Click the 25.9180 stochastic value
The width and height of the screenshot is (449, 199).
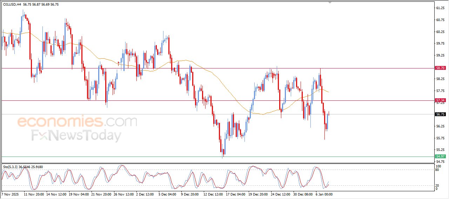pyautogui.click(x=38, y=167)
